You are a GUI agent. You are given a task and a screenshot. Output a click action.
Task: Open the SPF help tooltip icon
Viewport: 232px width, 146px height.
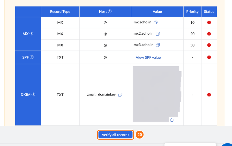(x=32, y=57)
